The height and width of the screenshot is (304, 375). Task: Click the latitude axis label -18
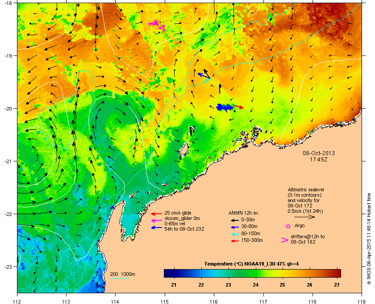tap(8, 3)
